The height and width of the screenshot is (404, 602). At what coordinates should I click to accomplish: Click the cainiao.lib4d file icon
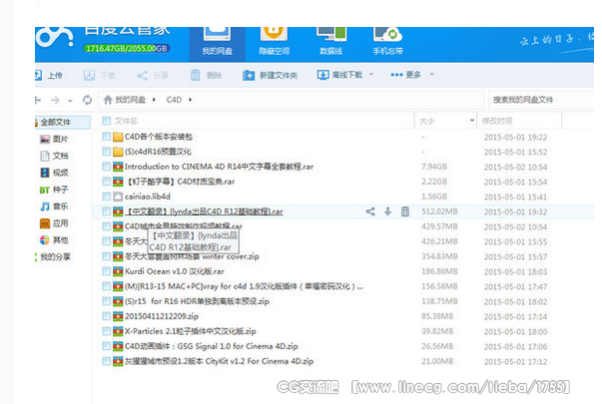118,197
